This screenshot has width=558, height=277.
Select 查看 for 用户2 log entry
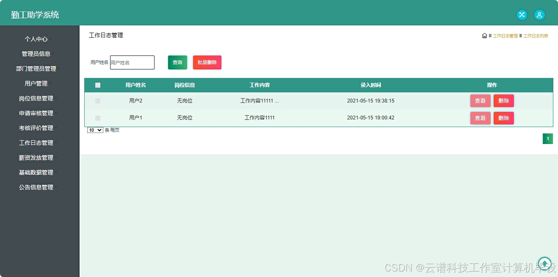pyautogui.click(x=480, y=100)
